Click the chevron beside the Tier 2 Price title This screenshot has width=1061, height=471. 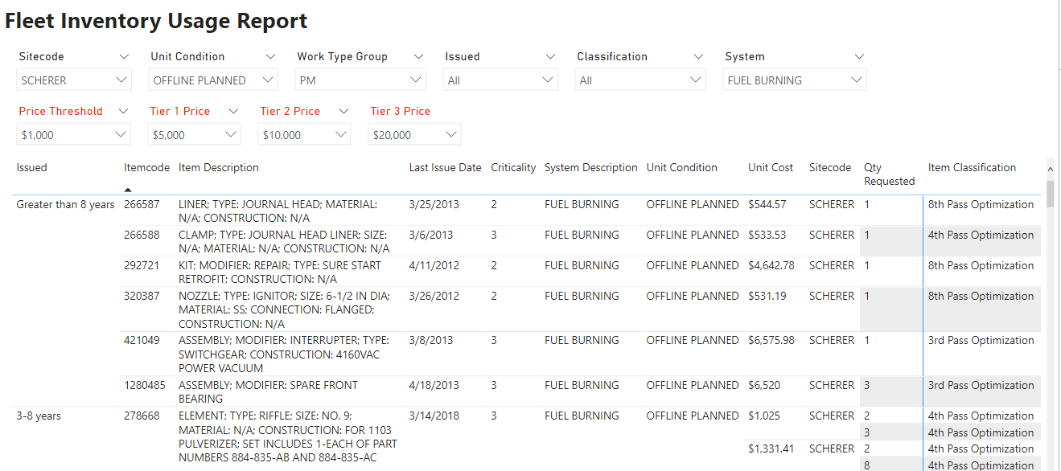pyautogui.click(x=343, y=111)
